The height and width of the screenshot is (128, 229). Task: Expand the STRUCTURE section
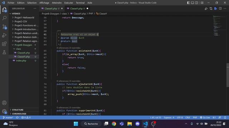tap(24, 110)
